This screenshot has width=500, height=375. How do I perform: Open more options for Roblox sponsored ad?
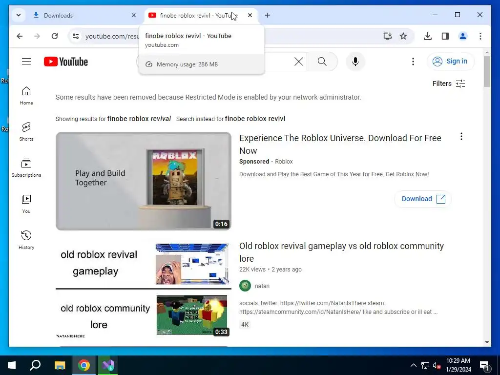[x=461, y=137]
